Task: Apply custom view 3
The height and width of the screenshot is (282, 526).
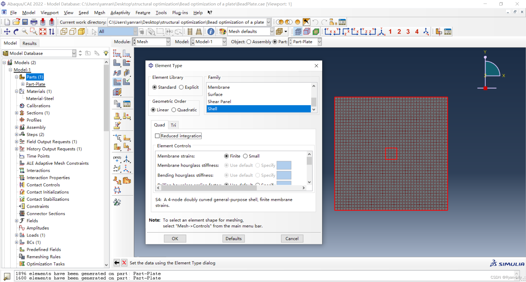Action: 408,31
